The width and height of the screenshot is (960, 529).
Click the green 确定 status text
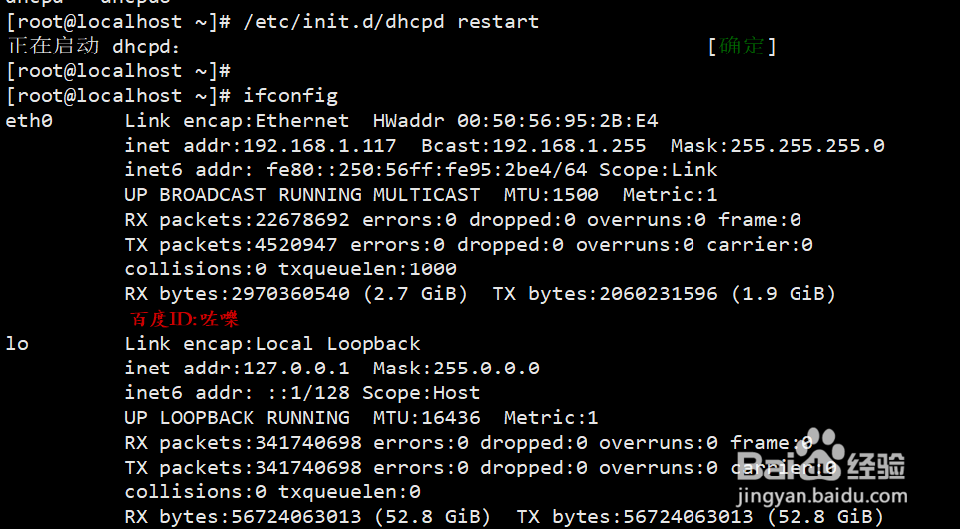[x=742, y=46]
